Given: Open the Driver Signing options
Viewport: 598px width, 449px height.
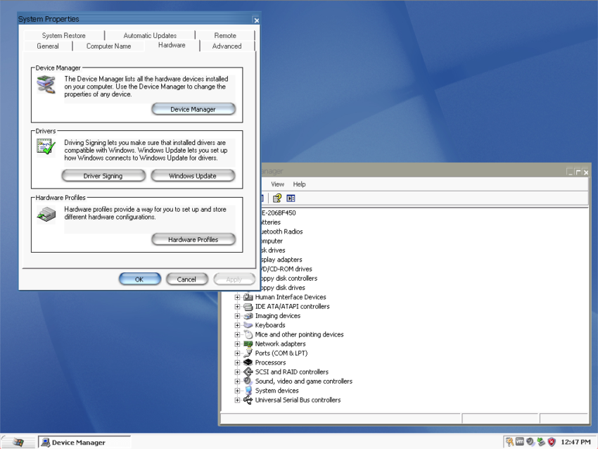Looking at the screenshot, I should [x=103, y=176].
